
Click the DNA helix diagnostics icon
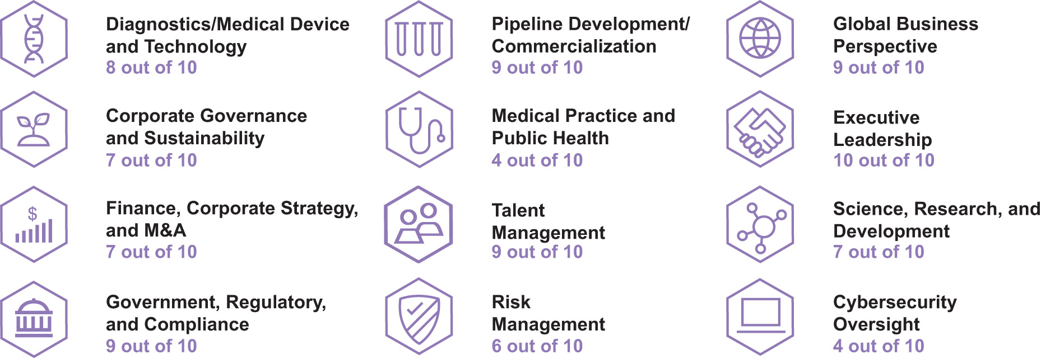[34, 39]
